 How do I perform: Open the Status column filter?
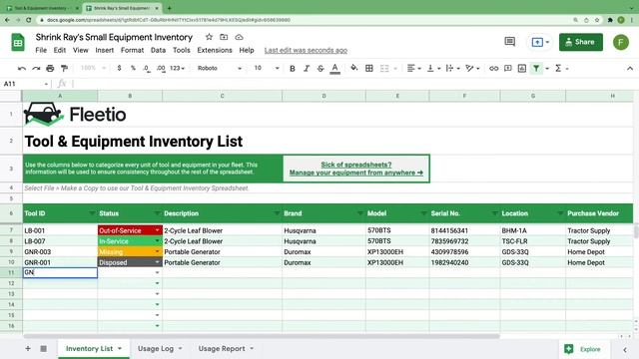click(x=157, y=213)
